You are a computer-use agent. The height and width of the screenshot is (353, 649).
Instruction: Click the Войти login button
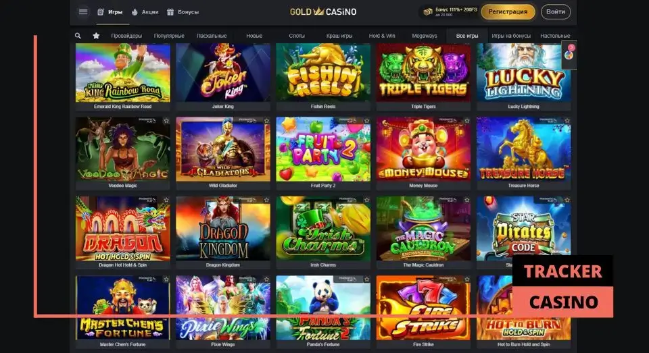pos(556,12)
